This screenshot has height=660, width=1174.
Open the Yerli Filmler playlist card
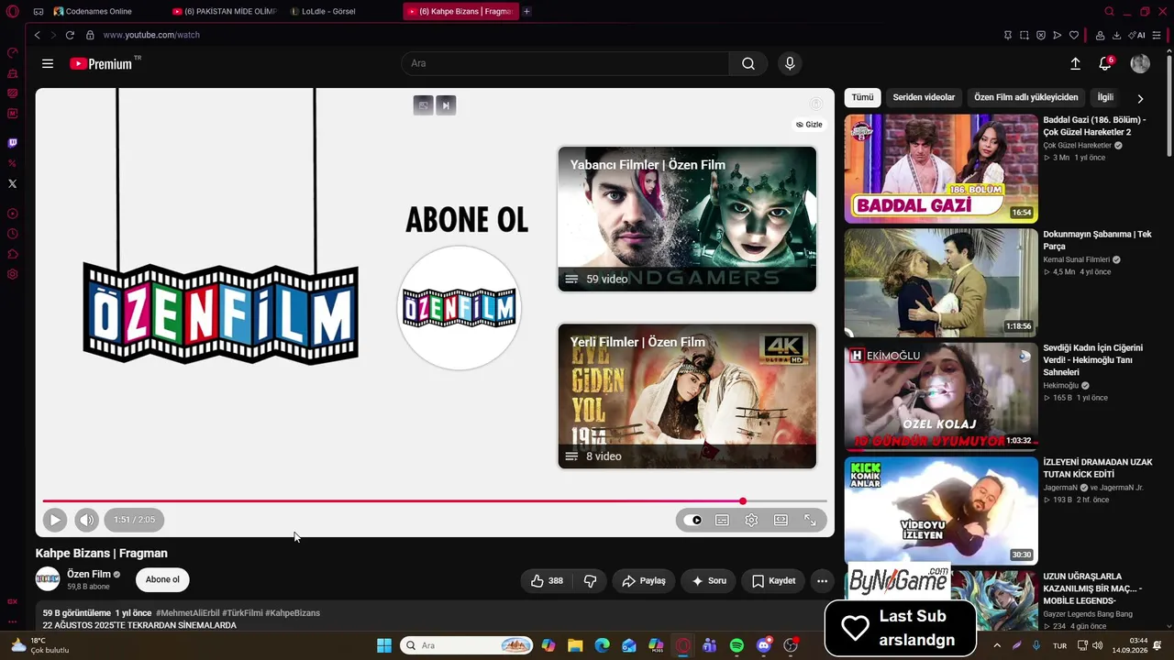click(x=687, y=396)
